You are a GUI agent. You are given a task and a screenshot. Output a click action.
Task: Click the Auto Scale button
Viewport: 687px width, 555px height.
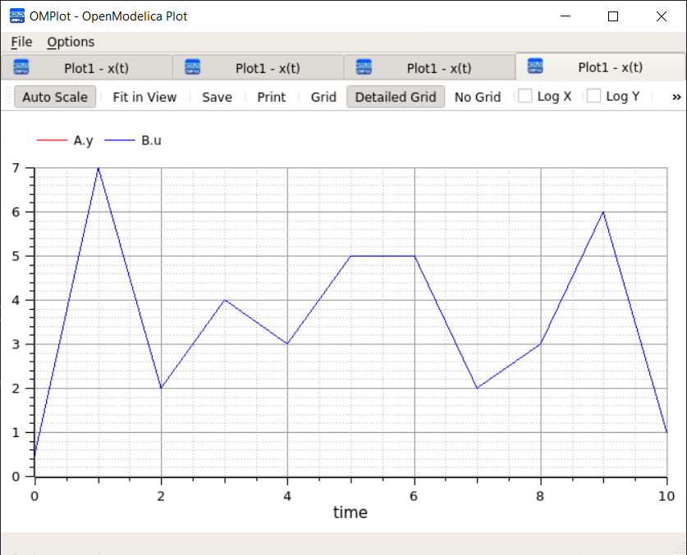coord(54,96)
